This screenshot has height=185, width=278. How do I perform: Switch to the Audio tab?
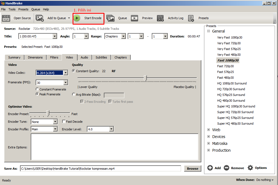[84, 57]
